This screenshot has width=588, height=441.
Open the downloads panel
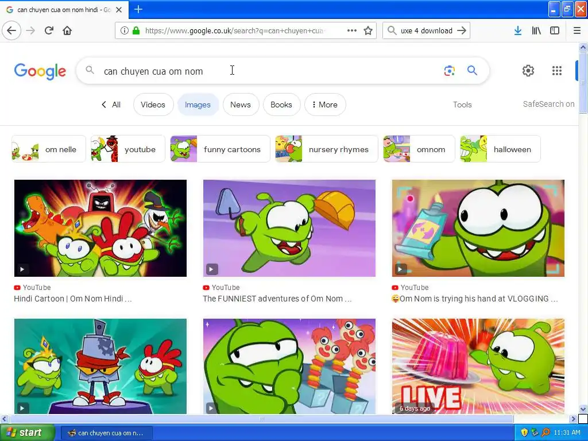pos(518,30)
